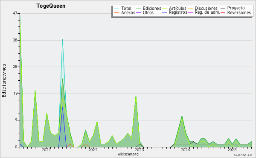This screenshot has height=158, width=256.
Task: Select the 'Otros' legend label
Action: point(148,12)
